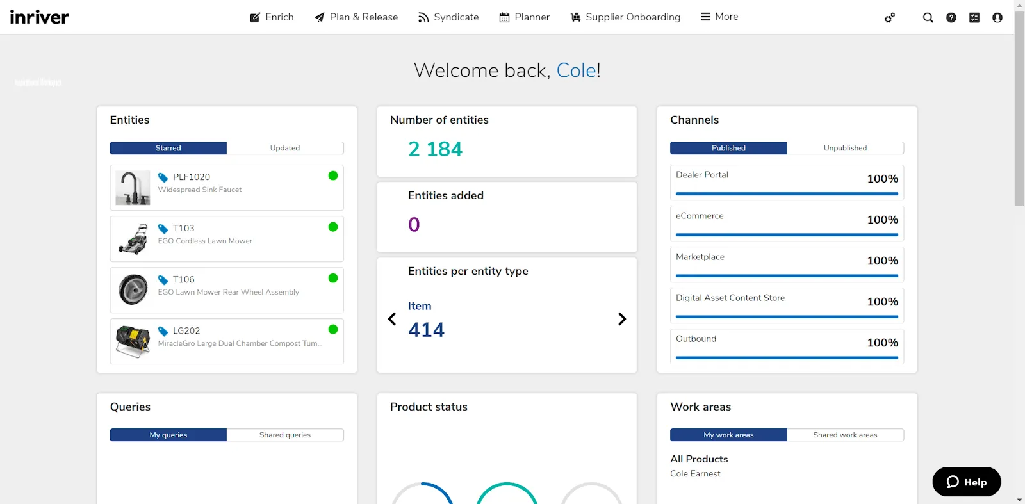Click the Marketplace progress bar

[x=787, y=275]
